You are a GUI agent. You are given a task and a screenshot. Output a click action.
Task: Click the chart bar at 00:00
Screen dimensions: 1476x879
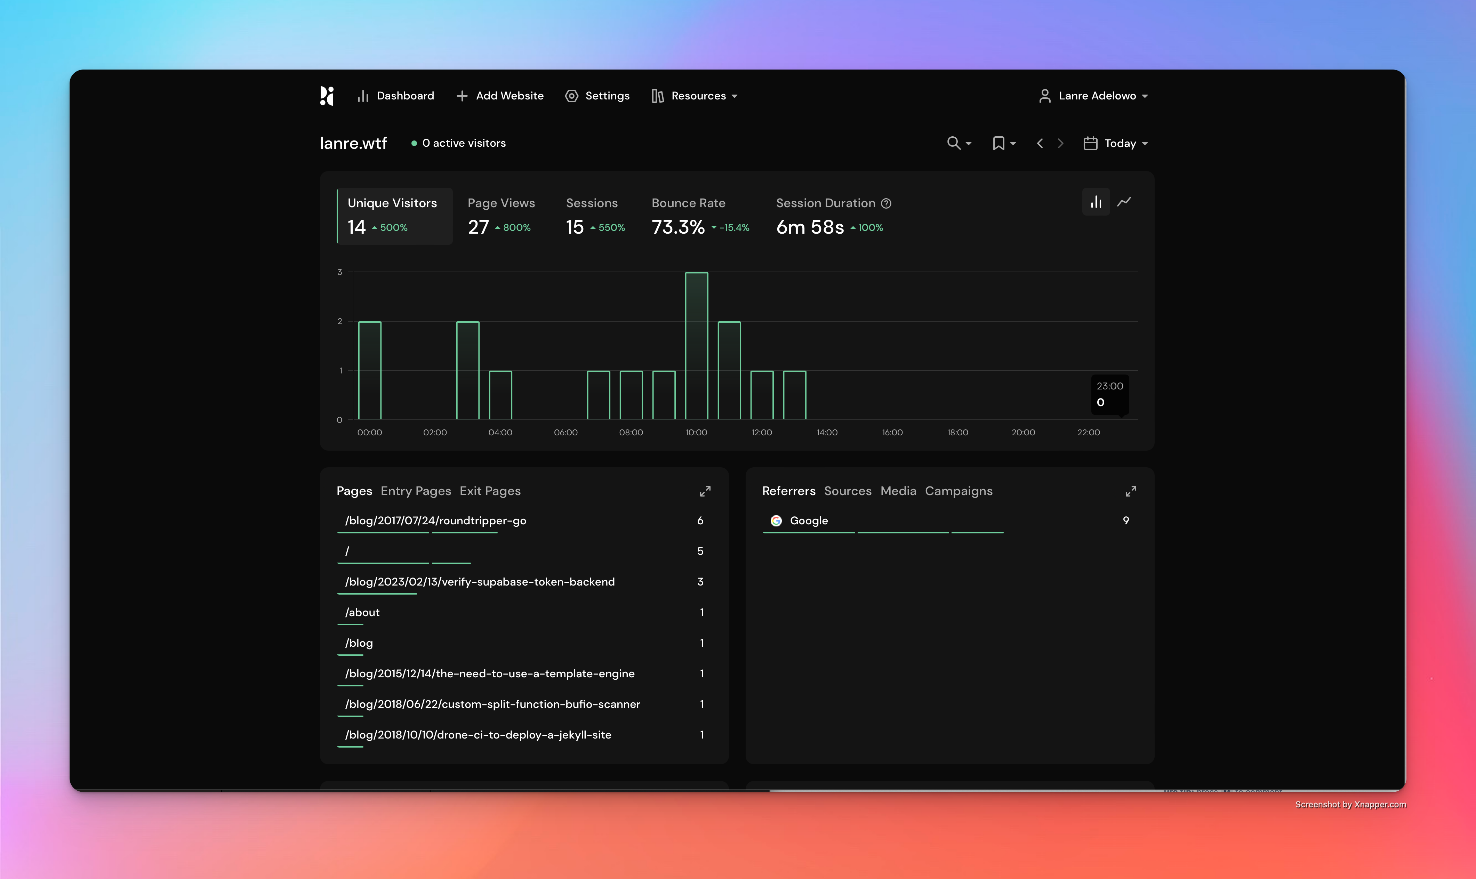point(370,371)
